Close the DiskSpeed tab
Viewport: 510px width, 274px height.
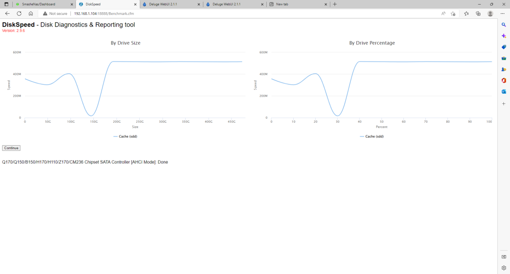135,4
